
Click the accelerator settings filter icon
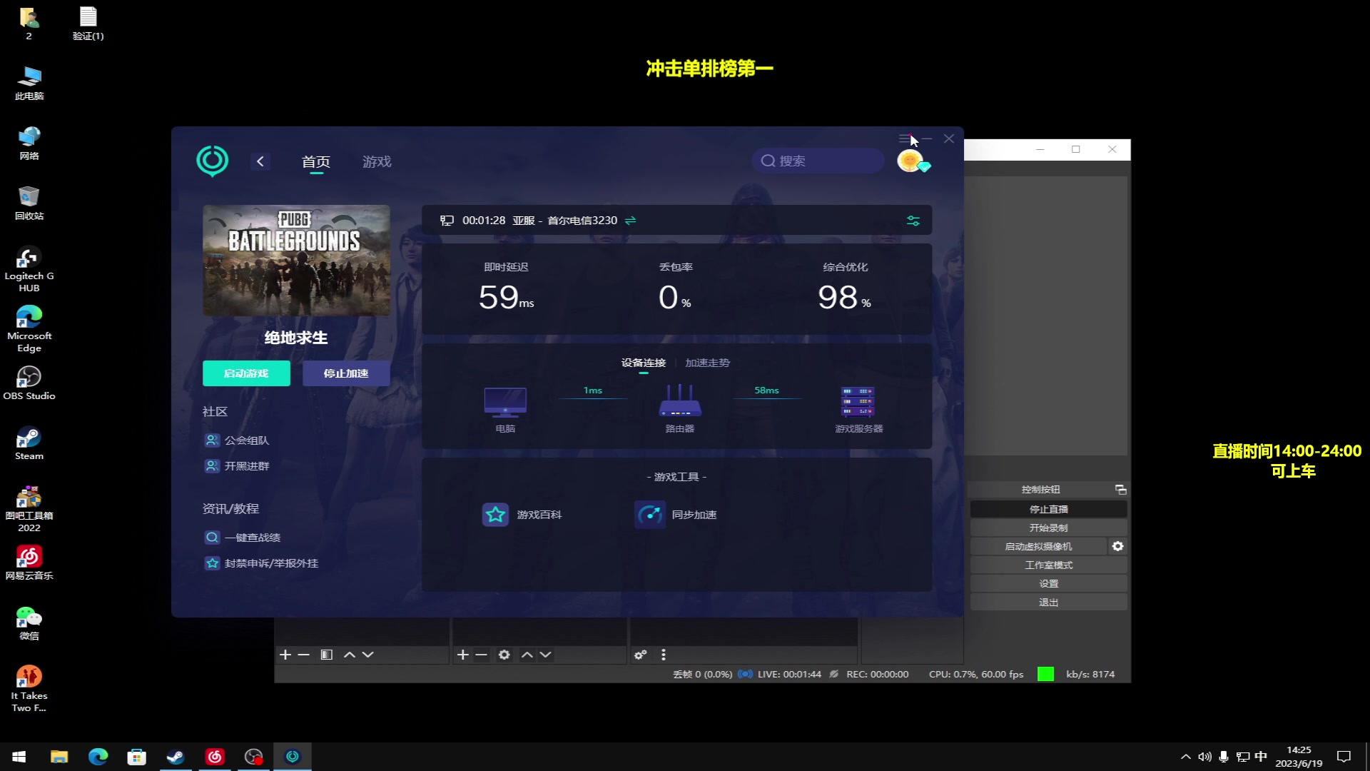(913, 221)
